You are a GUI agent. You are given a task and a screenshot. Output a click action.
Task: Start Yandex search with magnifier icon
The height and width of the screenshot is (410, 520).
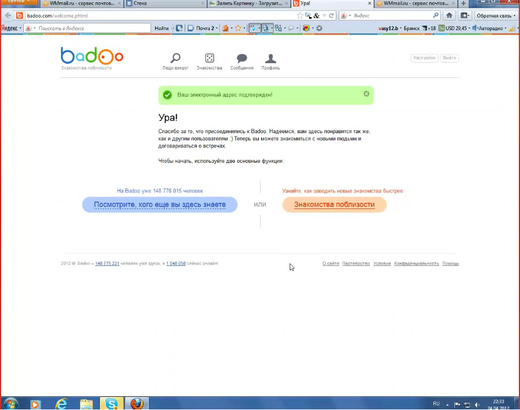click(436, 15)
